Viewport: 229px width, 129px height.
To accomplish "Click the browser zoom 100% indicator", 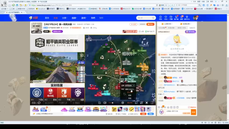I will pyautogui.click(x=226, y=123).
